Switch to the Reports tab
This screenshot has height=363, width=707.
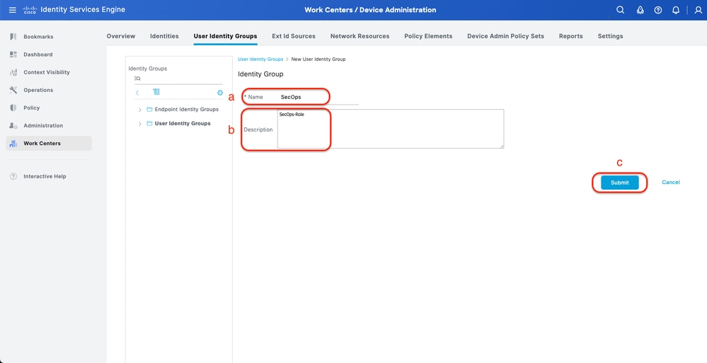click(x=571, y=36)
